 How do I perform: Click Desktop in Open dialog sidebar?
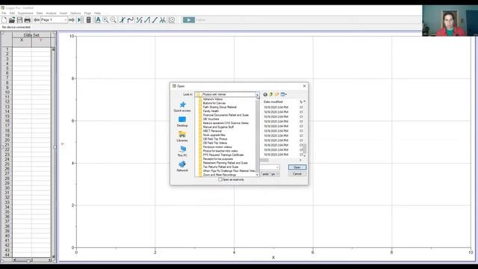(182, 122)
